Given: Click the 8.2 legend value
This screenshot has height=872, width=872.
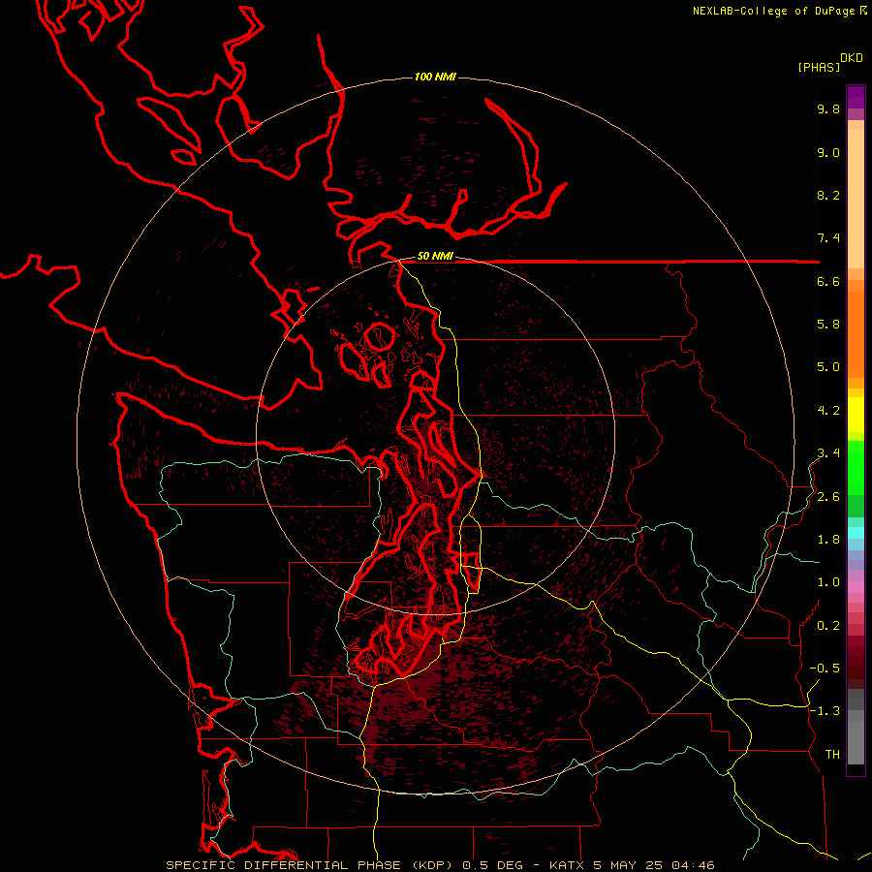Looking at the screenshot, I should pyautogui.click(x=828, y=195).
